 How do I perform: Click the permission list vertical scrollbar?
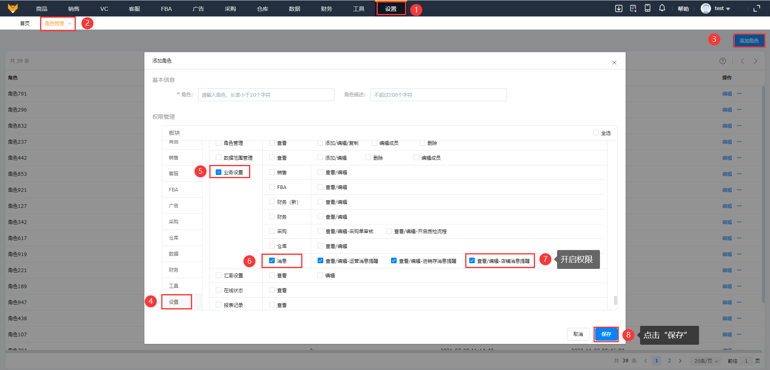[x=615, y=301]
